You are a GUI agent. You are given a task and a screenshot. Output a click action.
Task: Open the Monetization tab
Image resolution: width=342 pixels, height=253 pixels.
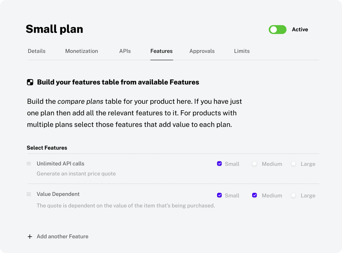(81, 51)
